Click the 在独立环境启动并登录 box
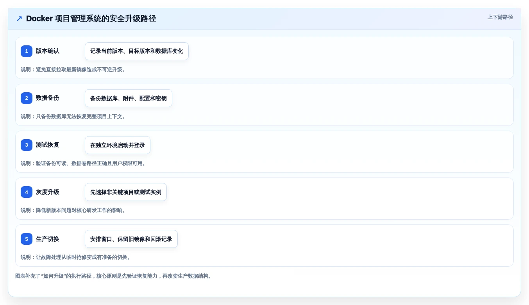 pos(118,145)
